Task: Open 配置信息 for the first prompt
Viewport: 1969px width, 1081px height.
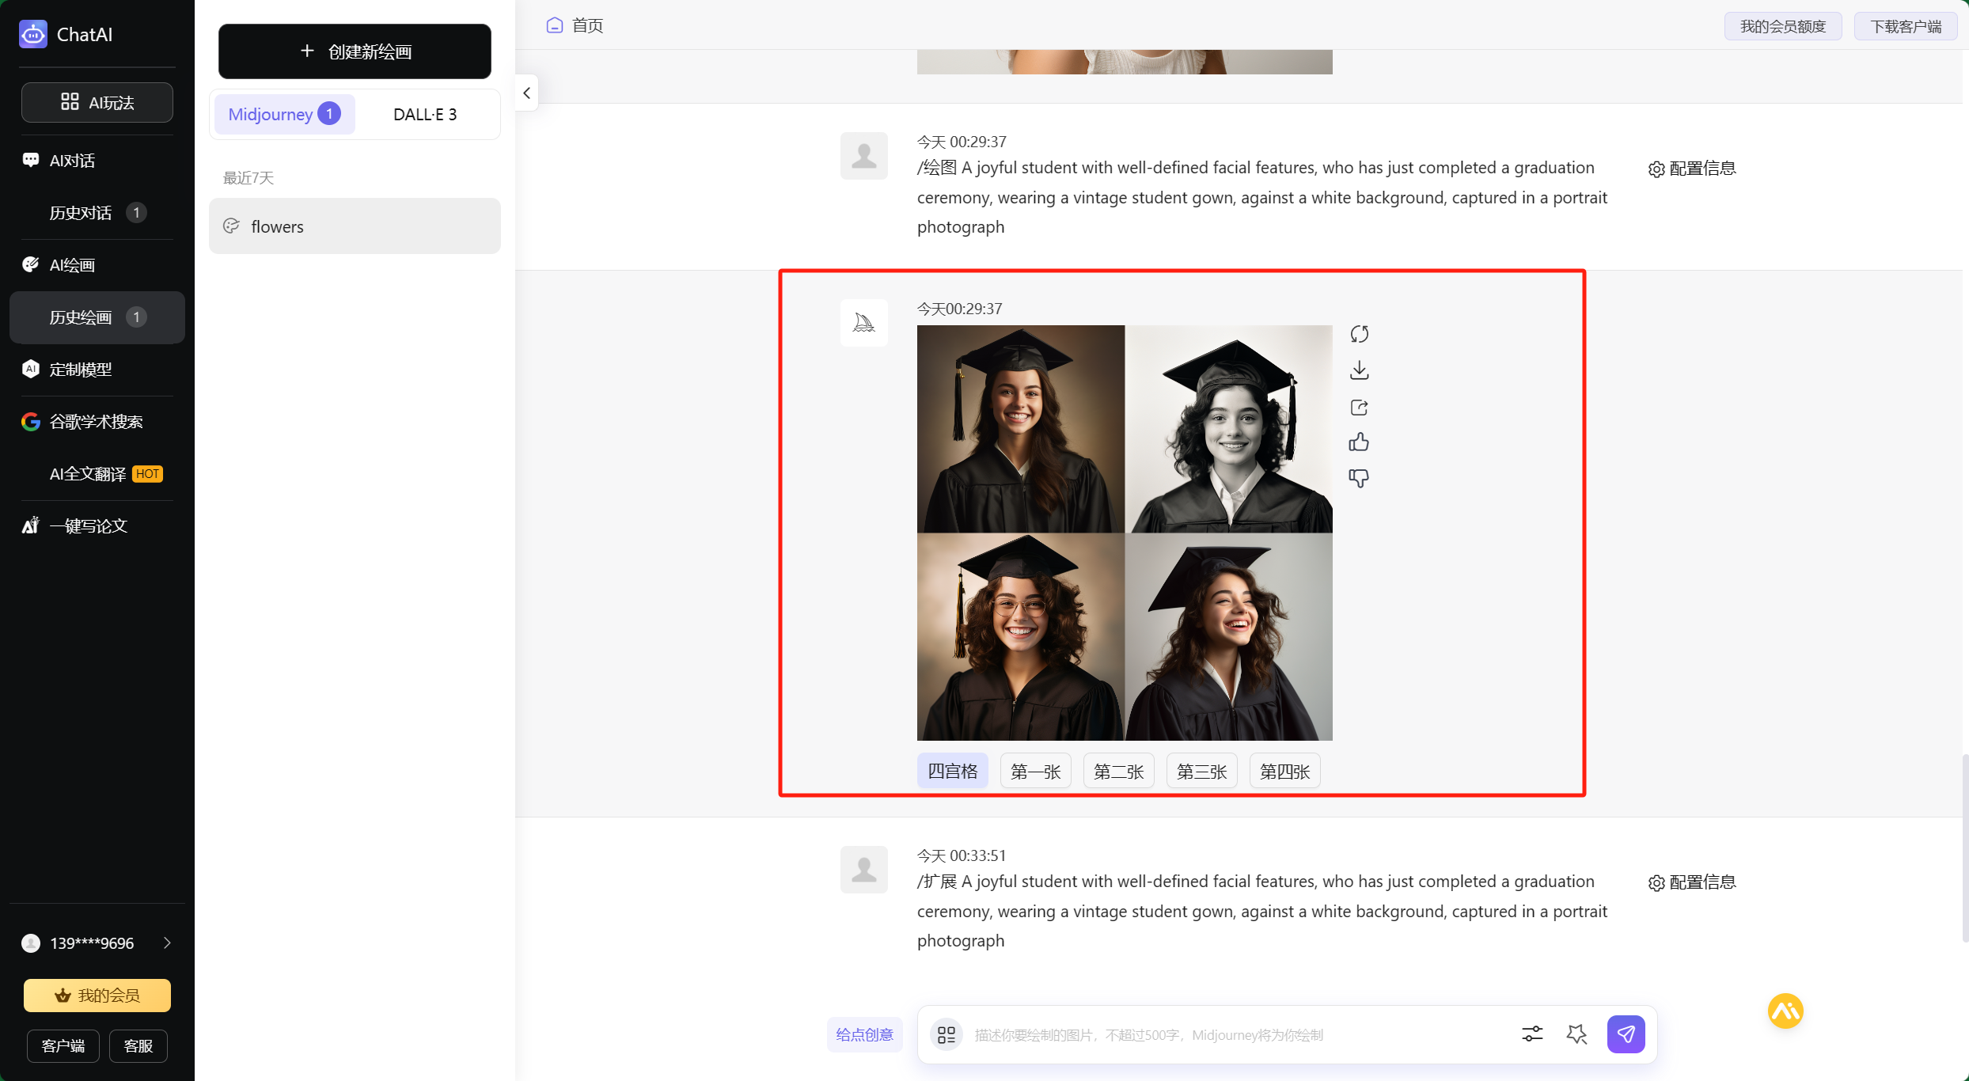Action: pos(1692,169)
